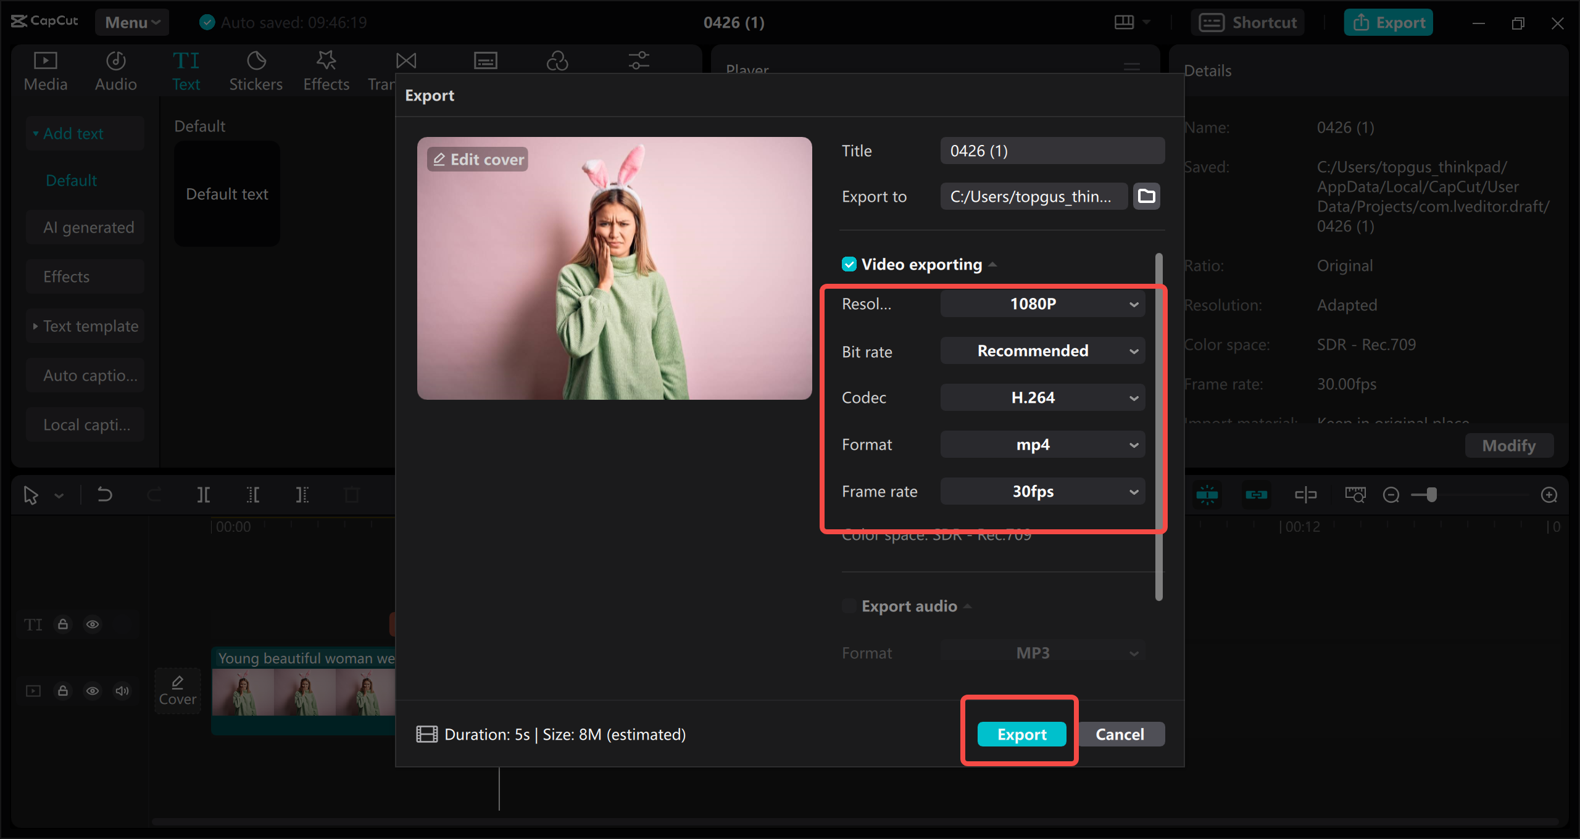The height and width of the screenshot is (839, 1580).
Task: Mute the video track audio
Action: click(x=122, y=691)
